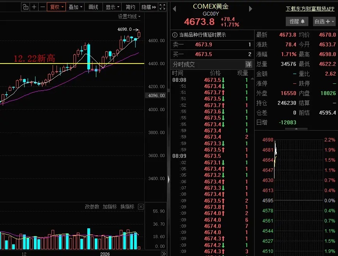Viewport: 338px width, 256px height.
Task: Click the alert bell on 提醒 button
Action: tap(303, 21)
